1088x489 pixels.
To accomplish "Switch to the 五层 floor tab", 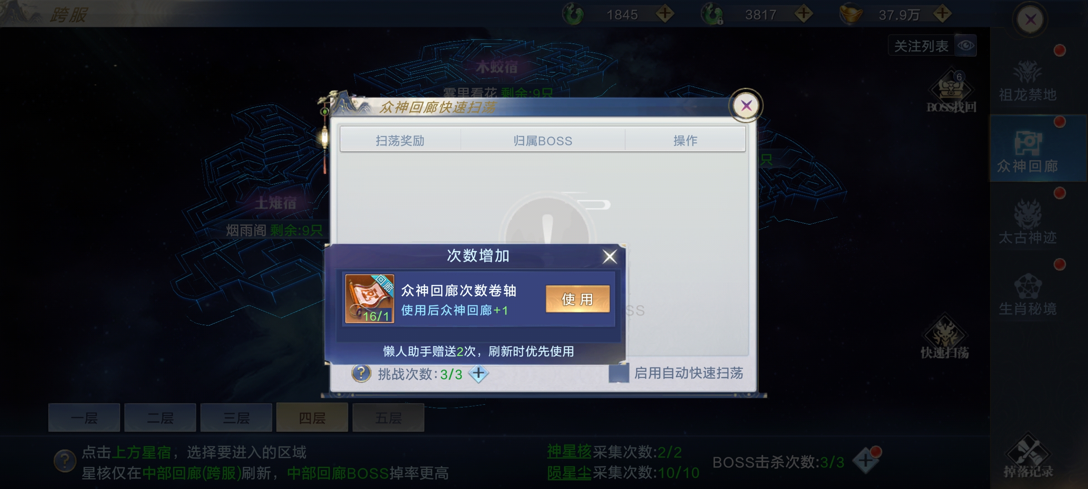I will (x=389, y=417).
